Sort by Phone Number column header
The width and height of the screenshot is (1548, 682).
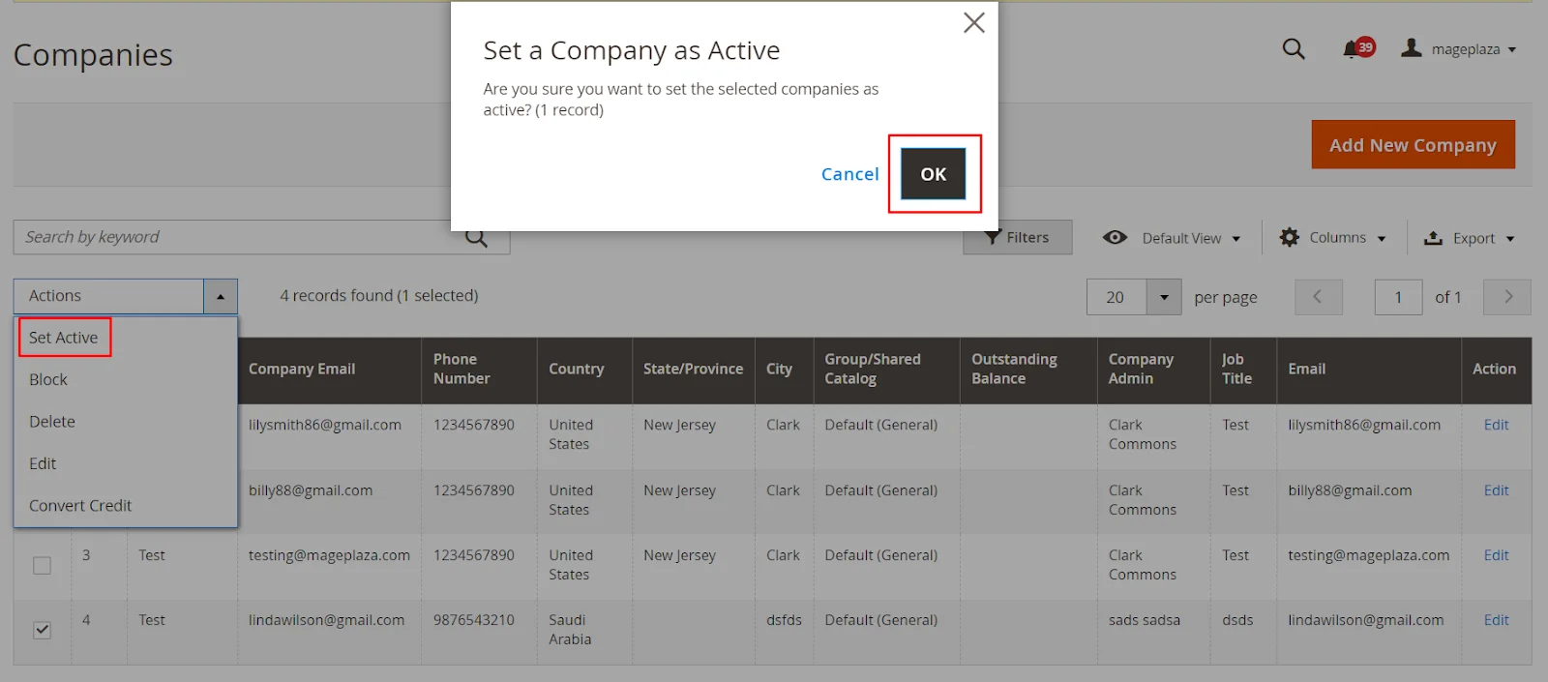click(479, 370)
